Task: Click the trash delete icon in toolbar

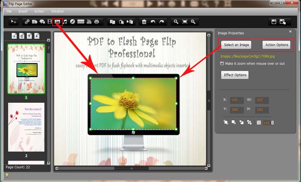Action: pyautogui.click(x=144, y=22)
